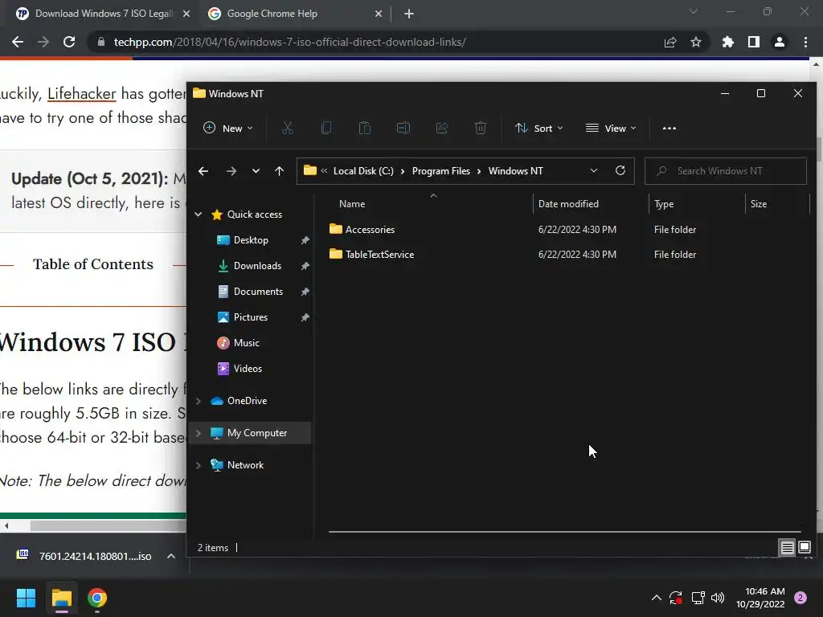Refresh the Windows NT folder view
Image resolution: width=823 pixels, height=617 pixels.
click(x=620, y=171)
